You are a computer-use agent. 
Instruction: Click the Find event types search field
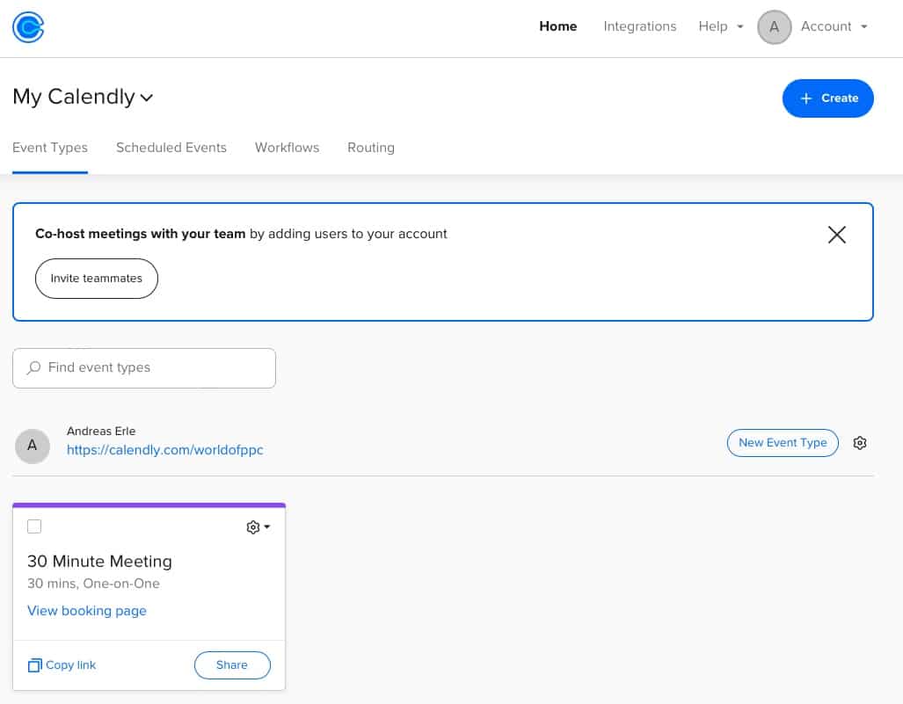pos(154,368)
